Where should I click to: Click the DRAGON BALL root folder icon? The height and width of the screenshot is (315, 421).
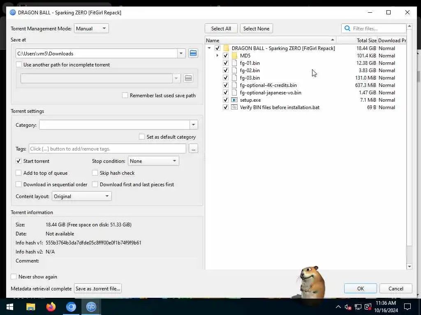(x=226, y=48)
